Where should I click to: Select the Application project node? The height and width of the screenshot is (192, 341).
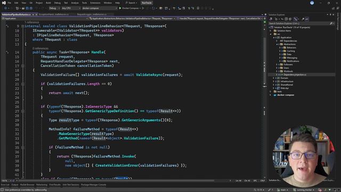point(286,38)
